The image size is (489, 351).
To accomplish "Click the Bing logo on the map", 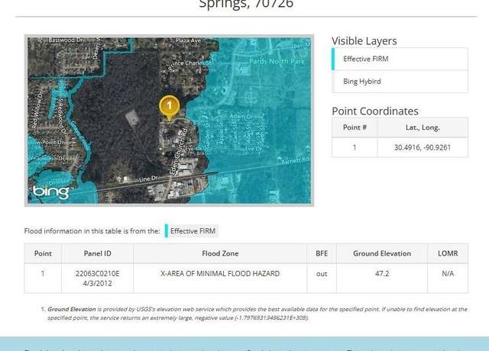I will [51, 192].
